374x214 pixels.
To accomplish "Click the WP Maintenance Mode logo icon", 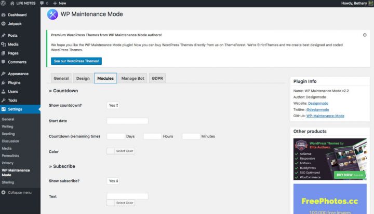I will coord(52,15).
